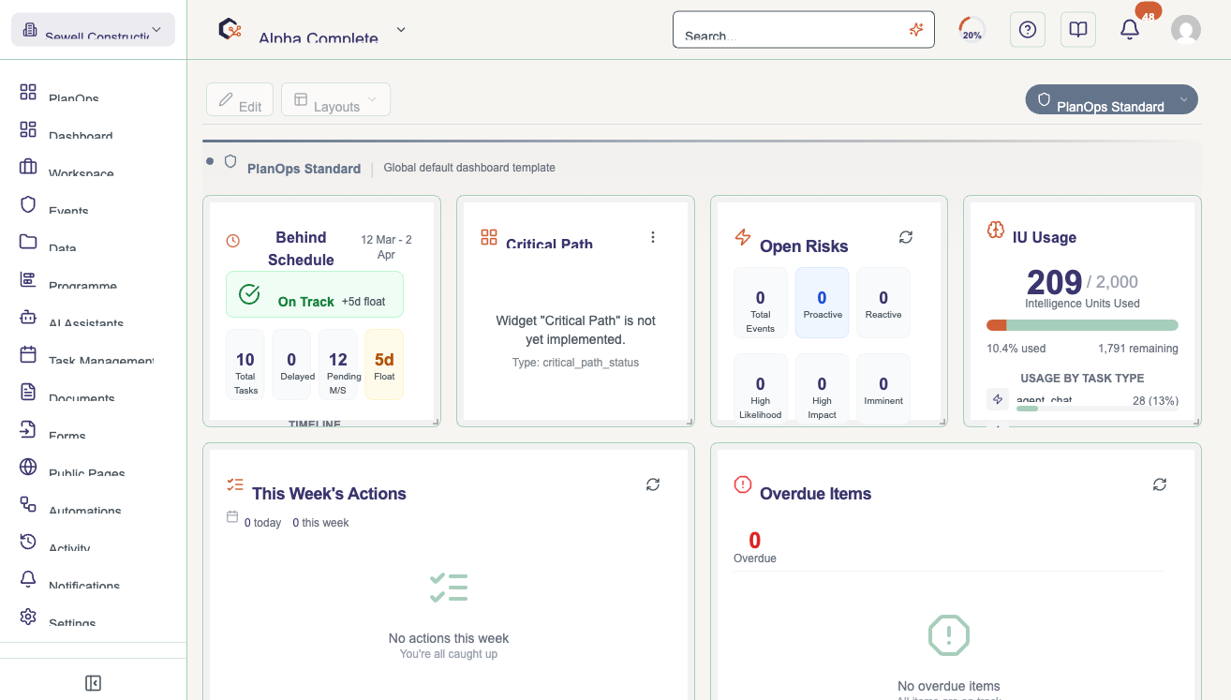The height and width of the screenshot is (700, 1231).
Task: Click the user avatar icon
Action: pyautogui.click(x=1186, y=30)
